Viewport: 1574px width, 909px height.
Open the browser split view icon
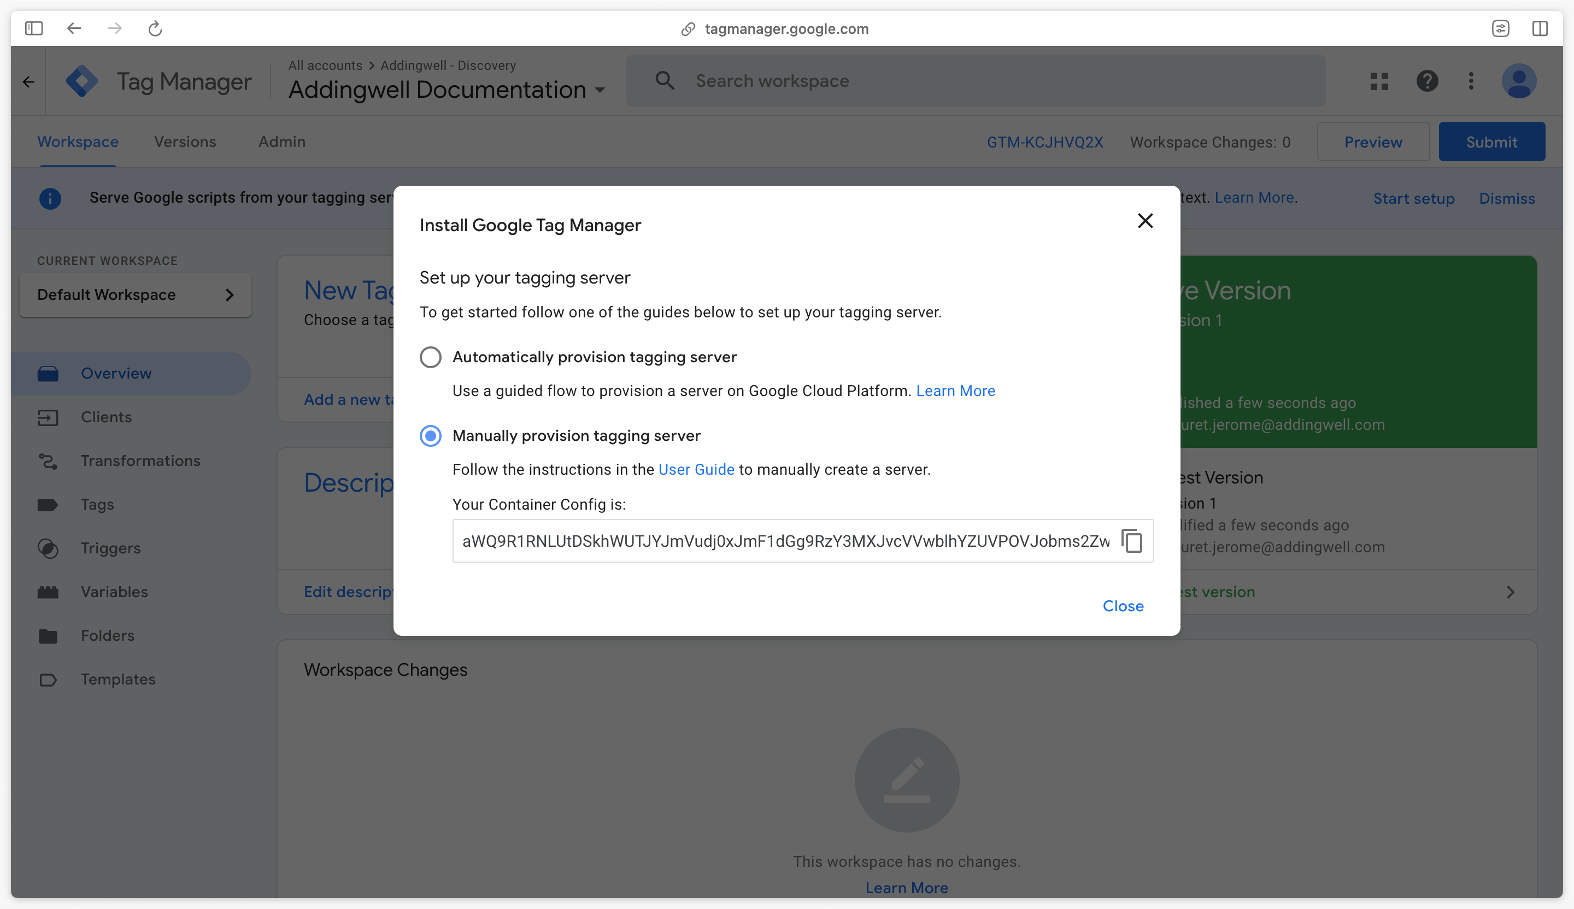[1540, 29]
